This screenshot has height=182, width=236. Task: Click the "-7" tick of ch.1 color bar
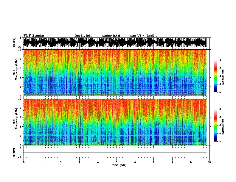click(220, 92)
